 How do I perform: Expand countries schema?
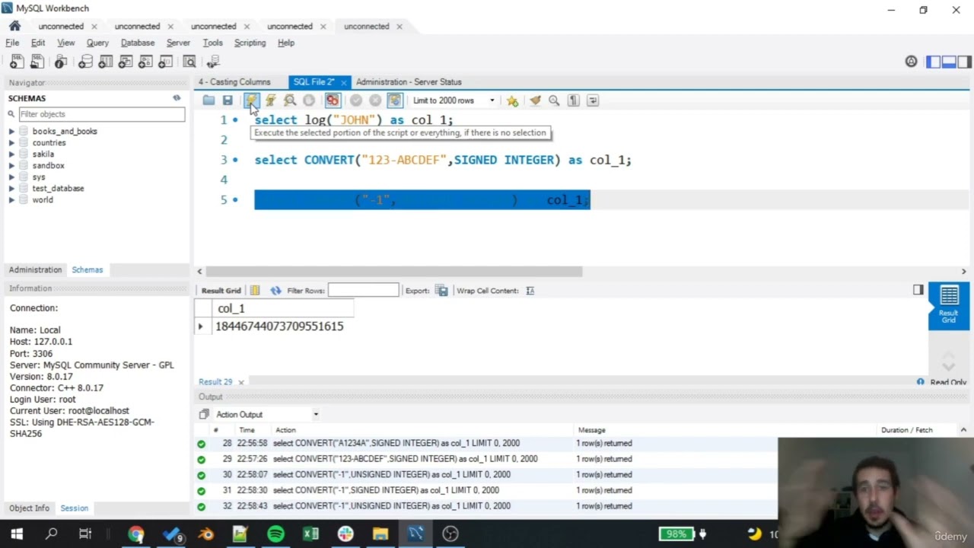tap(12, 143)
